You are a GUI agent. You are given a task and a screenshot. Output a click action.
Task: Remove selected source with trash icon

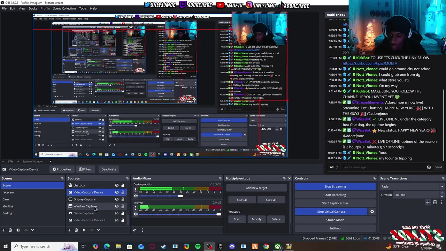(76, 230)
